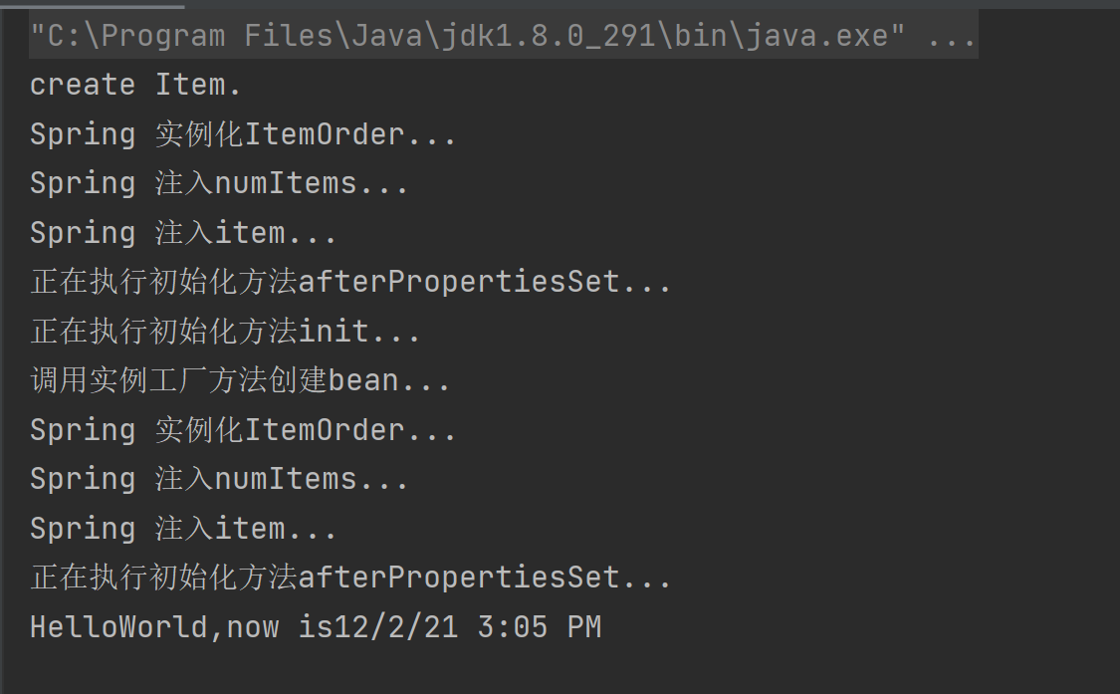Click the second "Spring 注入numItems..." line
The image size is (1120, 694).
[219, 479]
